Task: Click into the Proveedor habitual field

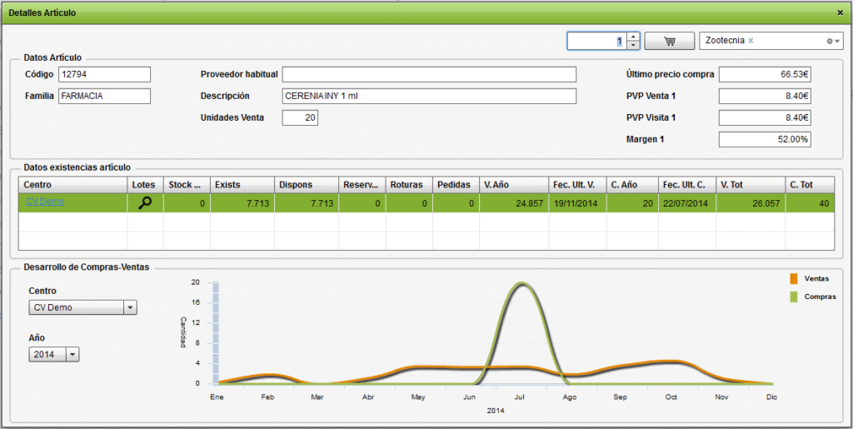Action: pyautogui.click(x=429, y=75)
